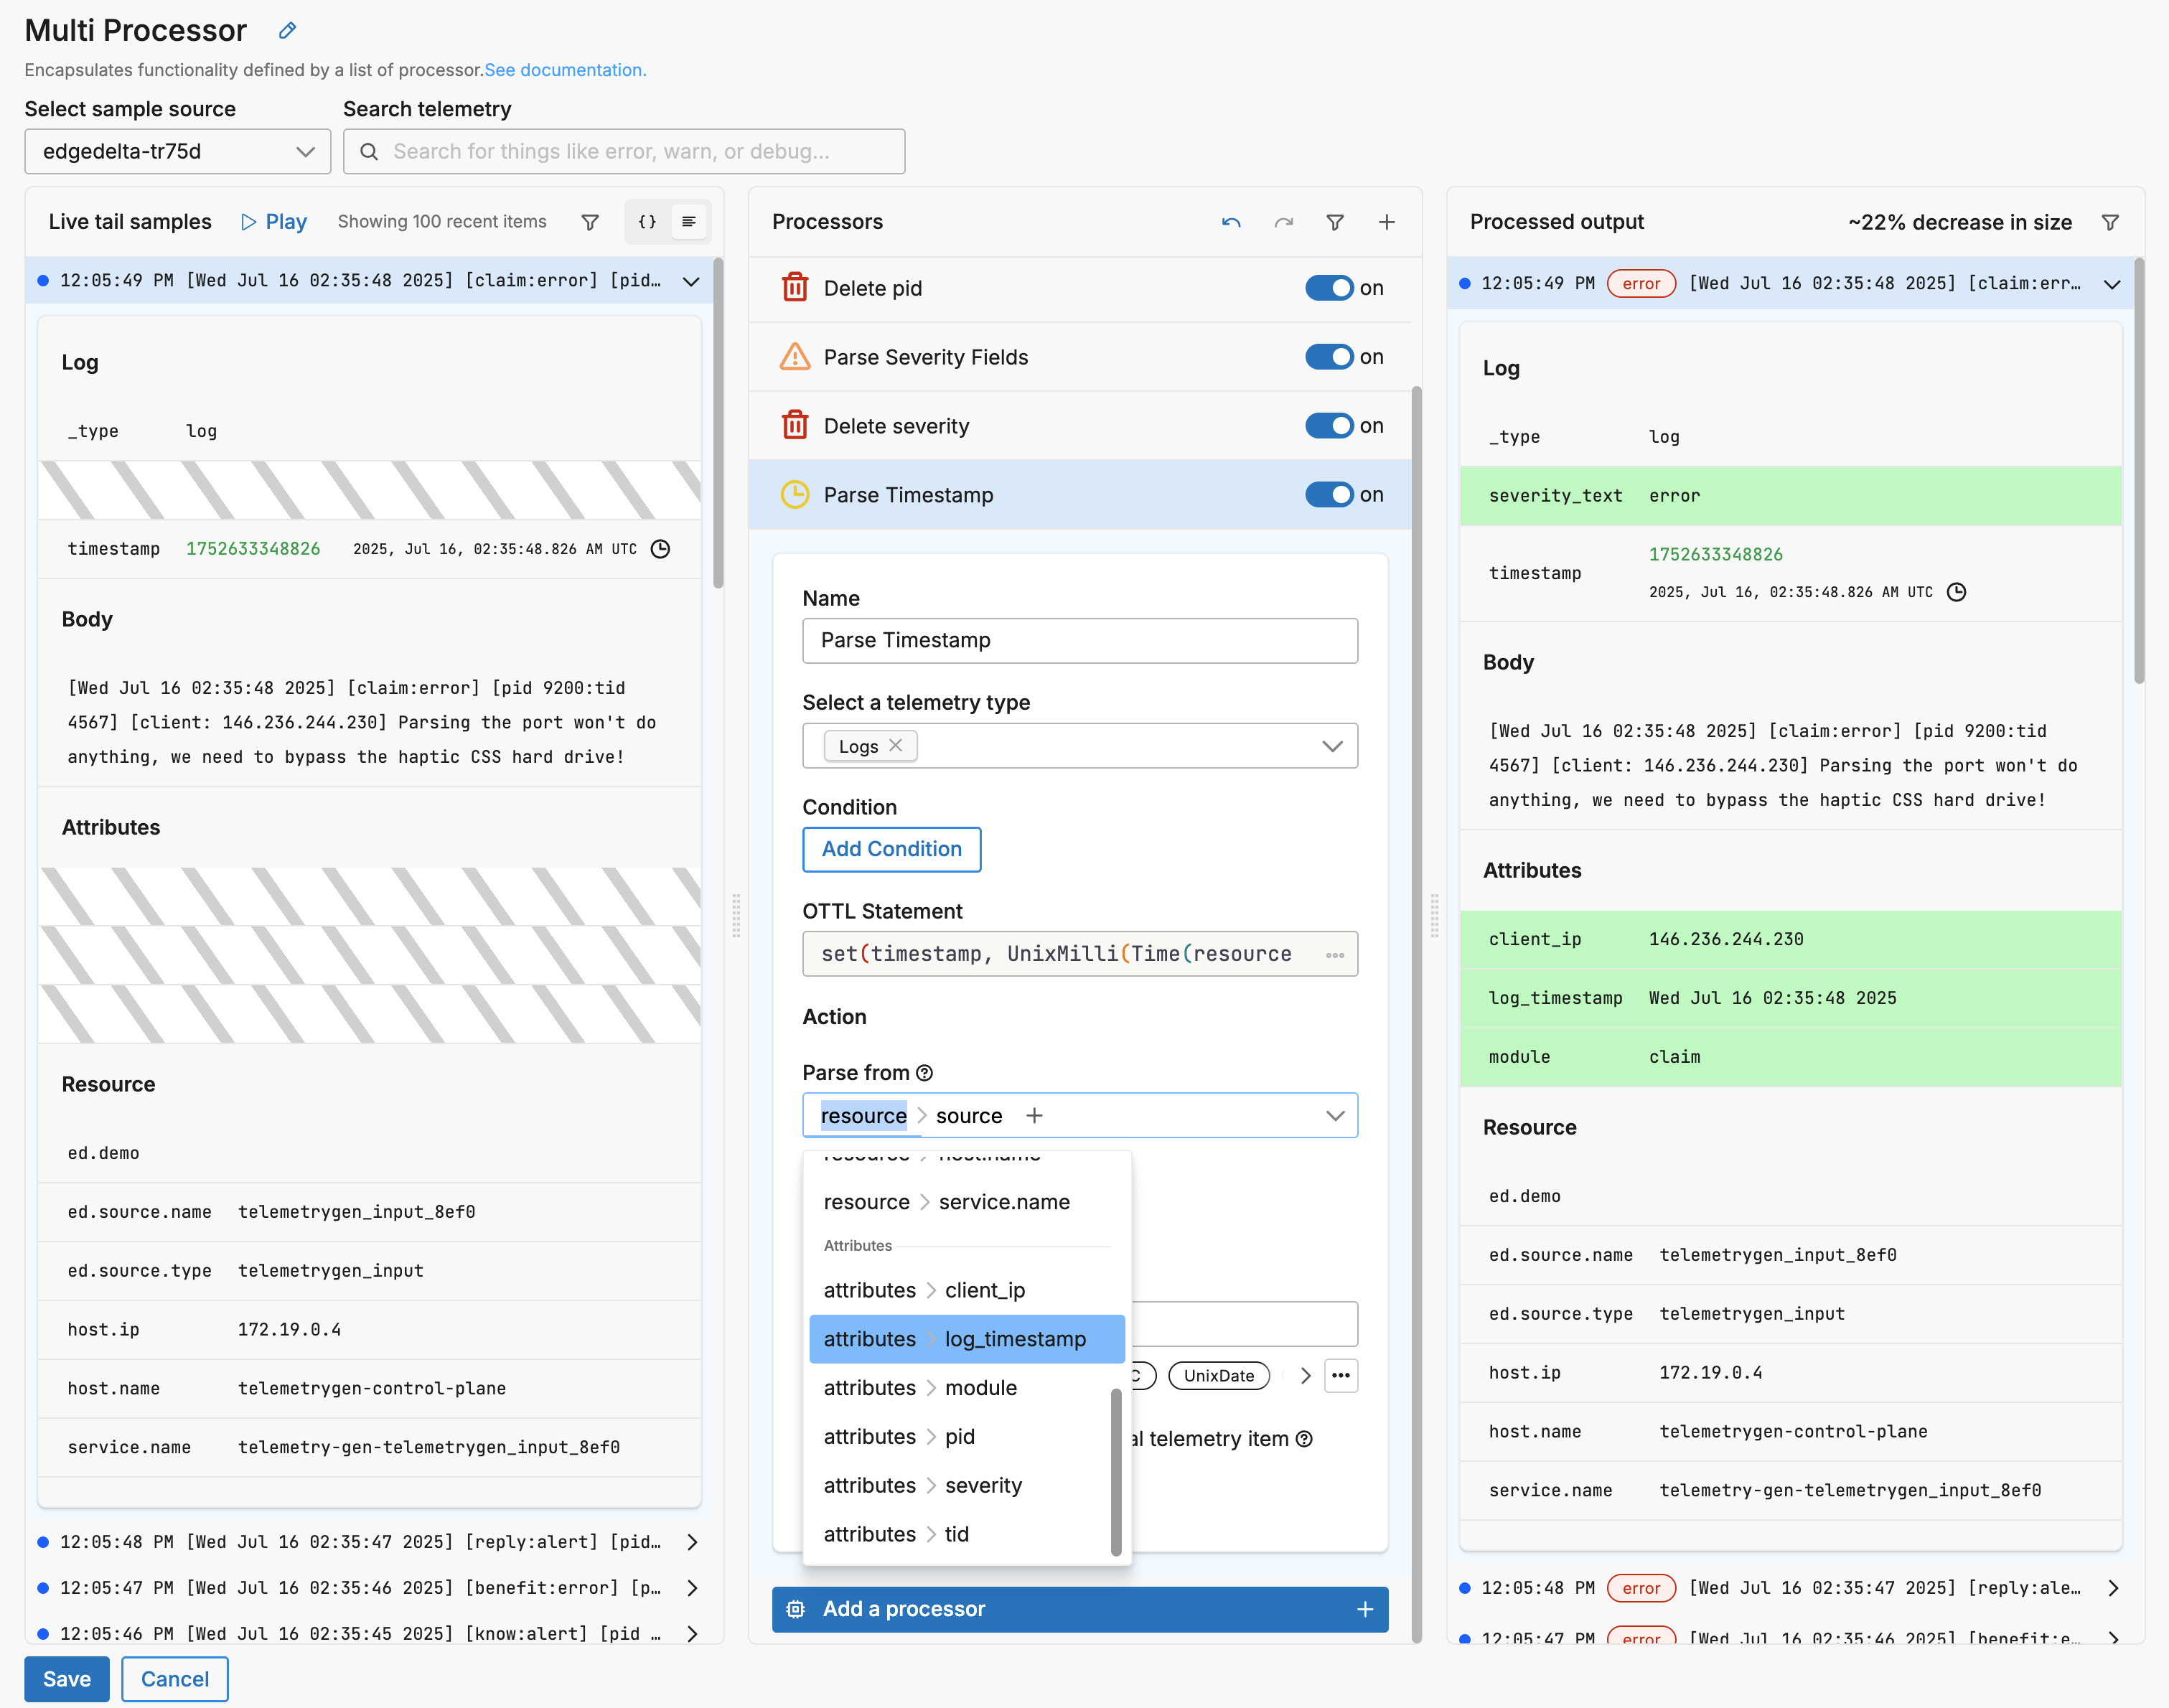Toggle the Parse Severity Fields processor off

click(1329, 357)
